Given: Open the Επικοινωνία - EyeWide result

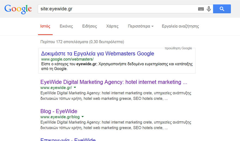Looking at the screenshot, I should click(x=68, y=139).
